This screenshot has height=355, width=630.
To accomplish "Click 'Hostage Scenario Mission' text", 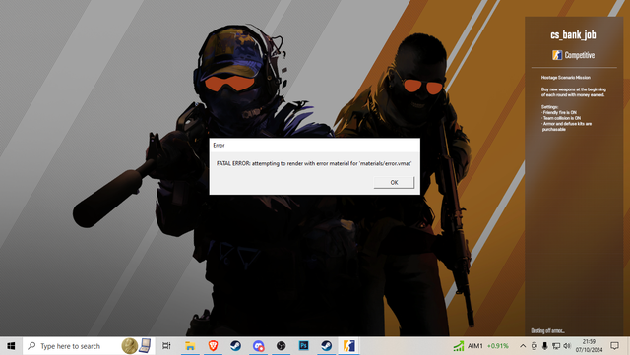I will pyautogui.click(x=566, y=78).
